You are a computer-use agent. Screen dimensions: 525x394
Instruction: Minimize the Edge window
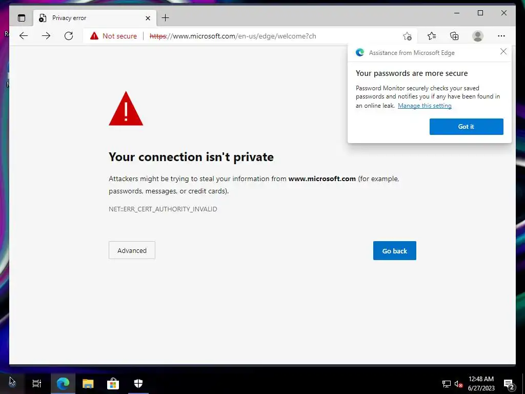[x=457, y=13]
